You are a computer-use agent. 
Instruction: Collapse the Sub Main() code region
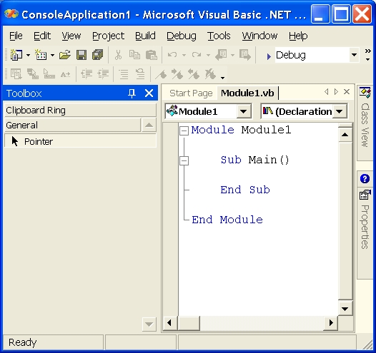(x=184, y=160)
